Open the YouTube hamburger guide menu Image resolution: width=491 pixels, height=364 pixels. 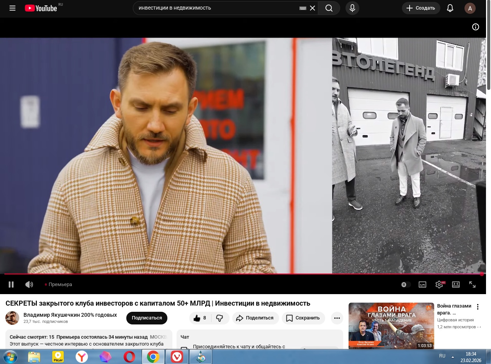tap(12, 8)
